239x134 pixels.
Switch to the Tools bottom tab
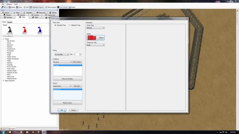coord(12,129)
